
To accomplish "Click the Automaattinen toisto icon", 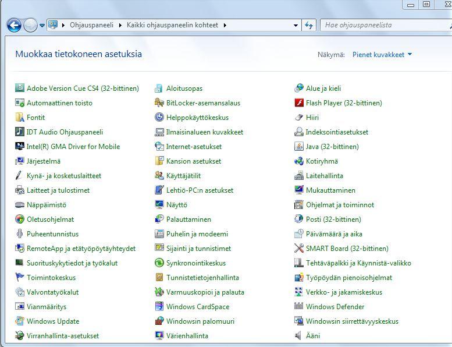I will pyautogui.click(x=20, y=102).
